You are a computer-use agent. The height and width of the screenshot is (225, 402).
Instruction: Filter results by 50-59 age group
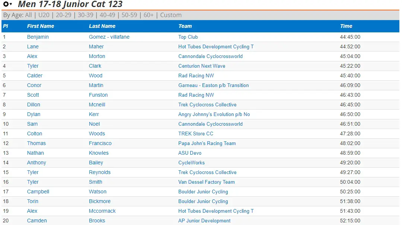coord(129,15)
